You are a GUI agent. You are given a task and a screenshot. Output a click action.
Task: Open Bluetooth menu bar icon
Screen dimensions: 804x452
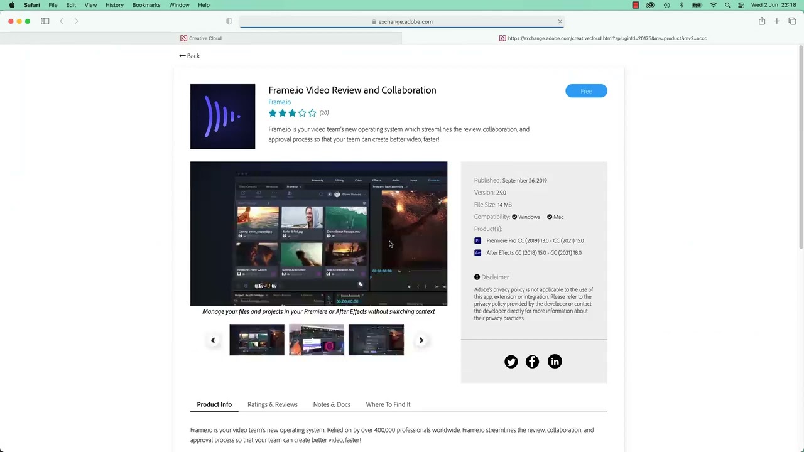click(682, 5)
